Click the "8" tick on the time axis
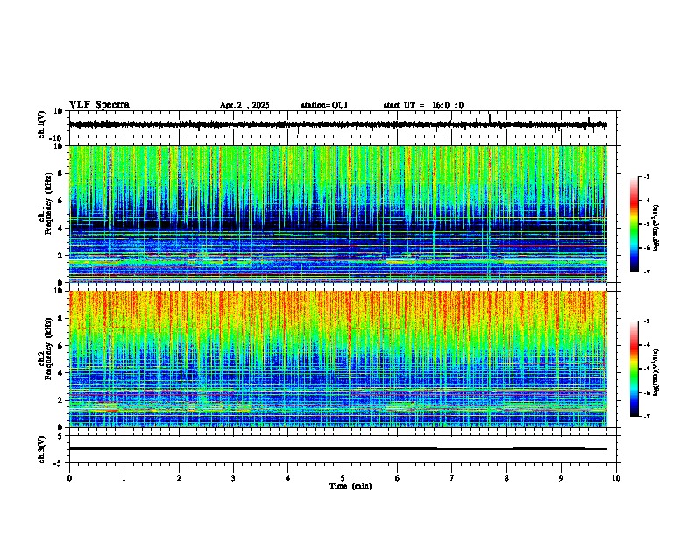 coord(506,478)
